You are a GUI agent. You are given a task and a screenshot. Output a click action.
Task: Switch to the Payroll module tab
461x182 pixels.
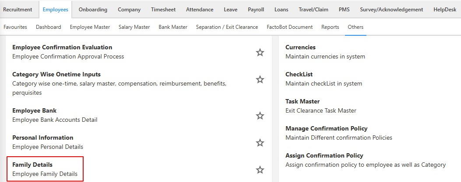pos(256,10)
